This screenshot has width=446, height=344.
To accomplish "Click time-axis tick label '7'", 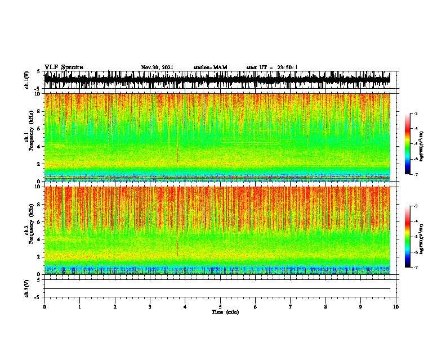I will (x=291, y=307).
